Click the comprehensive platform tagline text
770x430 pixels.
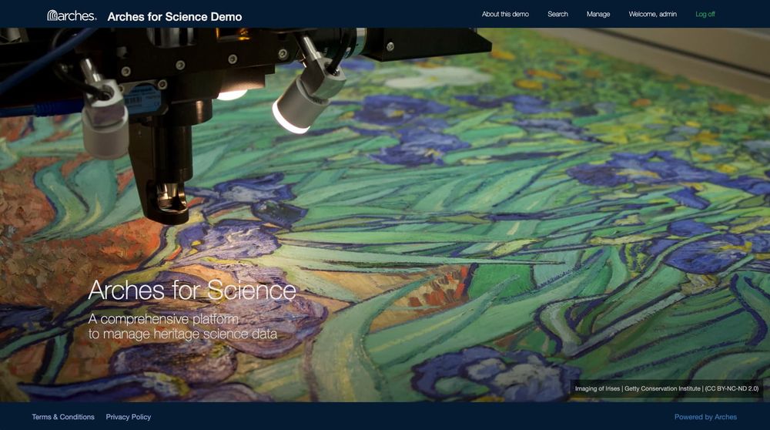(182, 326)
